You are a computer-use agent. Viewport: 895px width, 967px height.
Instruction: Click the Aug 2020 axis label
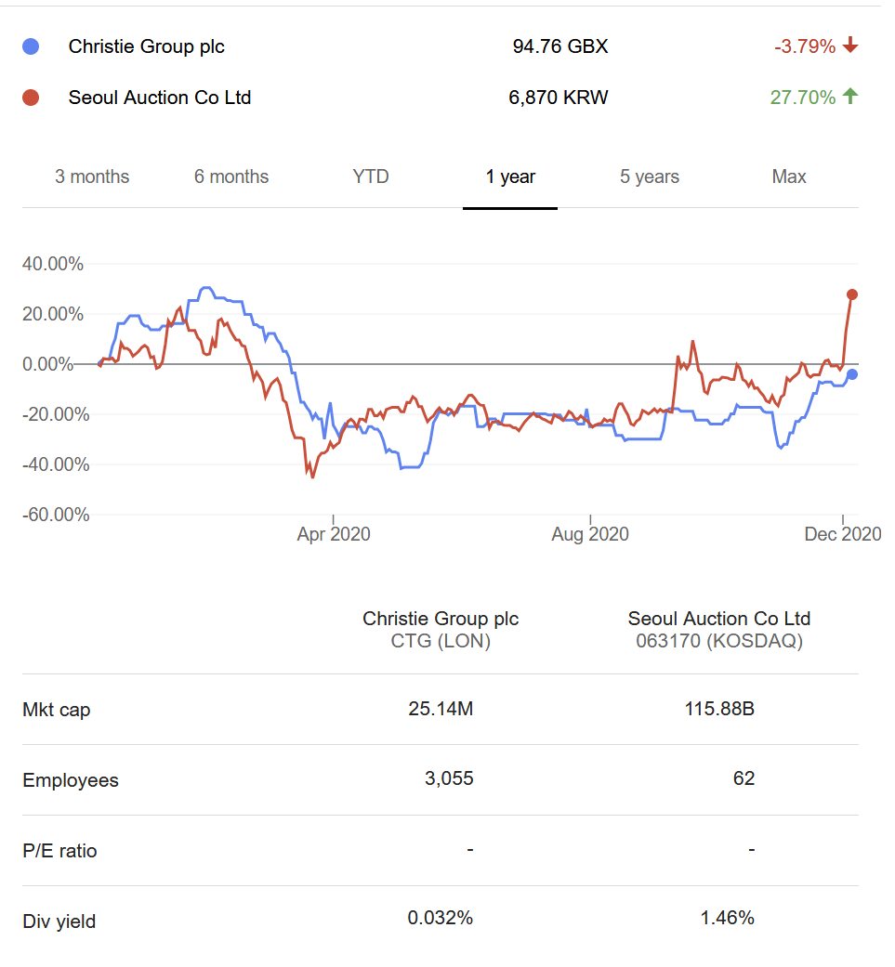pos(590,534)
